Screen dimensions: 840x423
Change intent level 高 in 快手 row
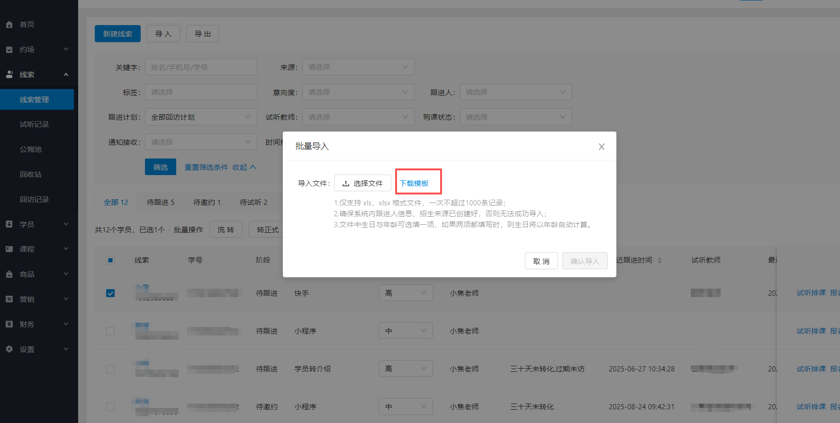(406, 293)
